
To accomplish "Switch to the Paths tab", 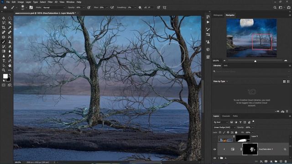I will (235, 116).
